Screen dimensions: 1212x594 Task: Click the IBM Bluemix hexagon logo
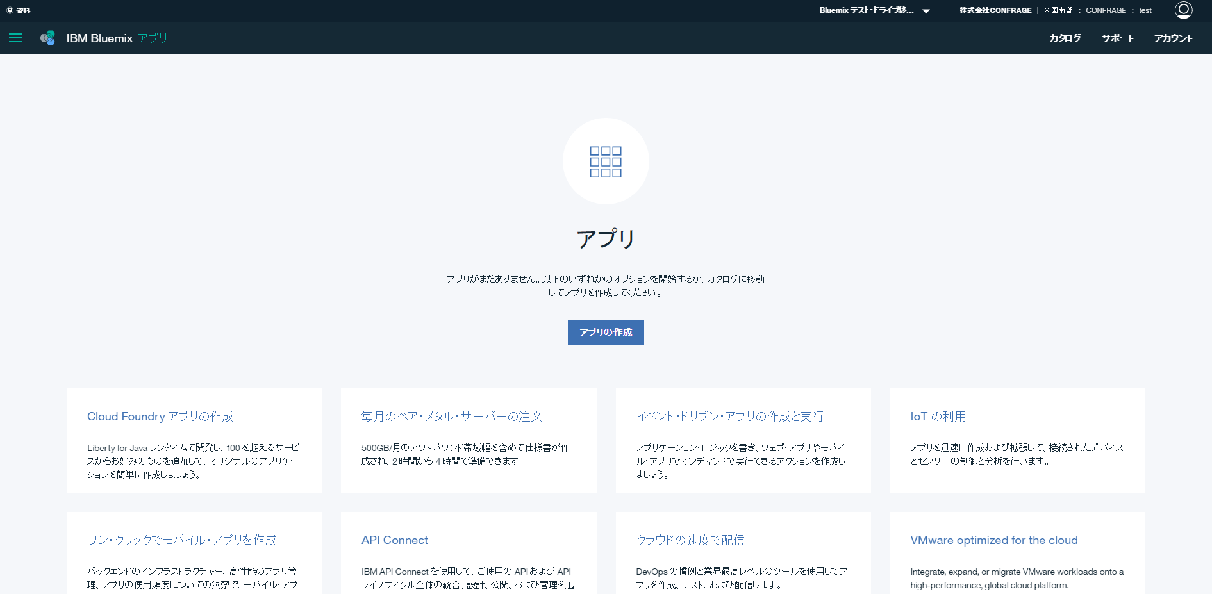[x=48, y=38]
